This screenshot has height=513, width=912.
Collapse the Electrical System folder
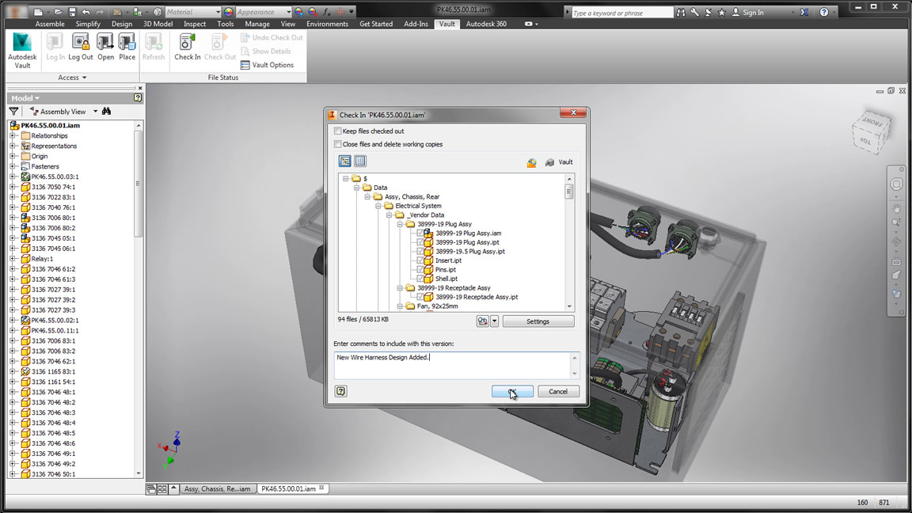tap(378, 206)
